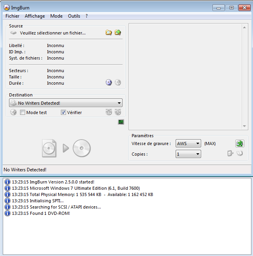Screen dimensions: 253x256
Task: Click 'Veuillez sélectionner un fichier...' source text
Action: click(53, 33)
